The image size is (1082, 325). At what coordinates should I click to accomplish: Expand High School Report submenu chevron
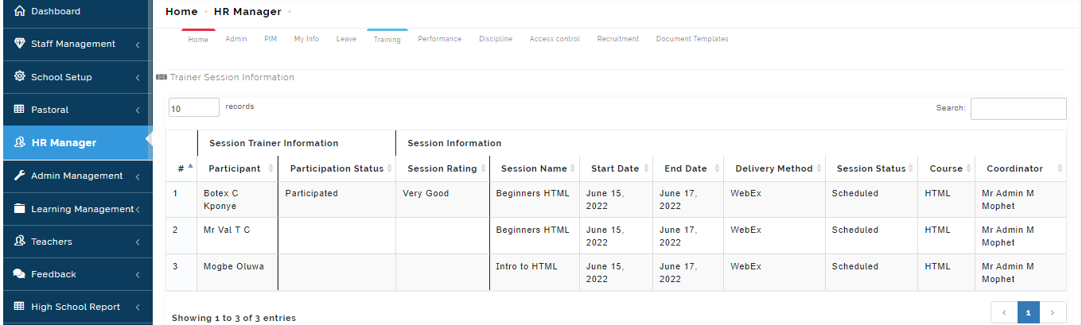138,308
